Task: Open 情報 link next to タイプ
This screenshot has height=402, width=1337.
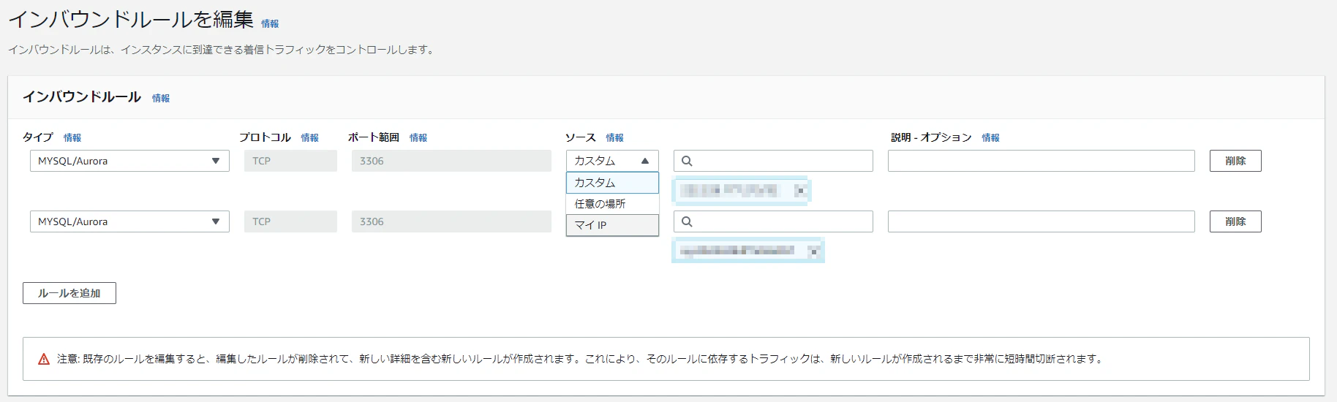Action: pyautogui.click(x=72, y=137)
